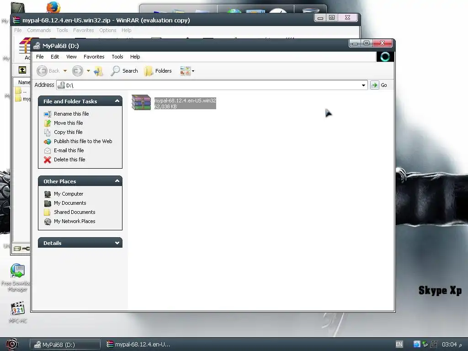This screenshot has width=468, height=351.
Task: Open File menu in MyPal68 window
Action: click(40, 57)
